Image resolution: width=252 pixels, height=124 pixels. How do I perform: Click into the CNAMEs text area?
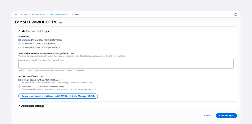[x=126, y=63]
